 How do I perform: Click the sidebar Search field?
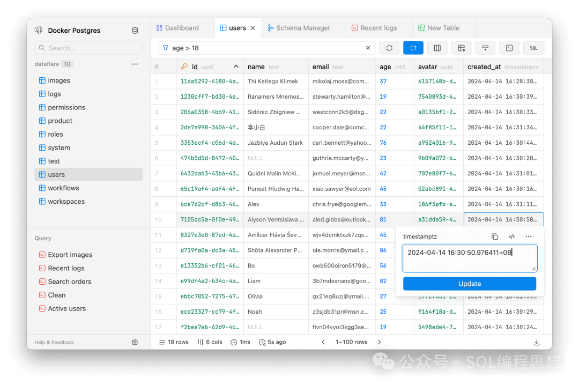[x=88, y=48]
